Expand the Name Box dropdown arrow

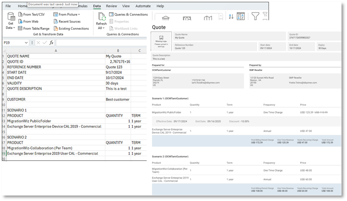click(26, 43)
